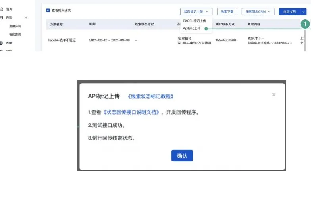Click the 浅:空错号 status text

coord(185,38)
